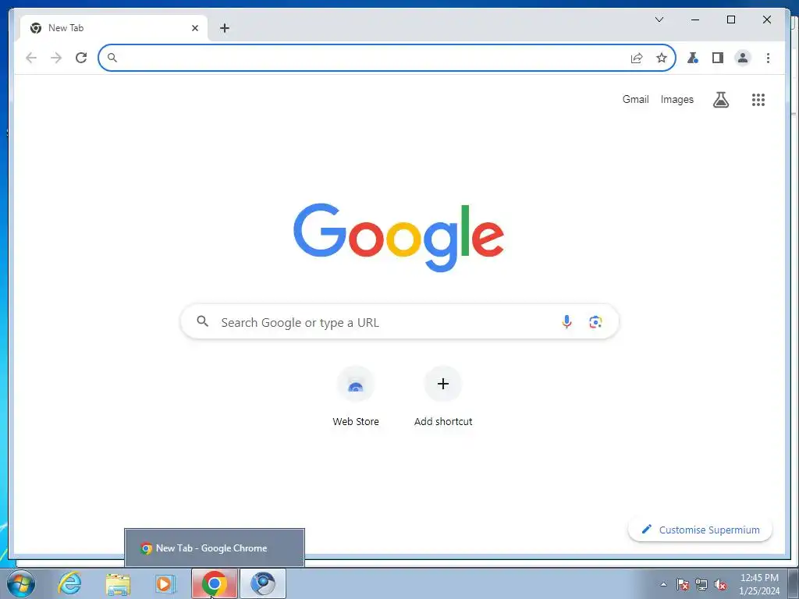The image size is (799, 599).
Task: Close the New Tab tab
Action: 194,28
